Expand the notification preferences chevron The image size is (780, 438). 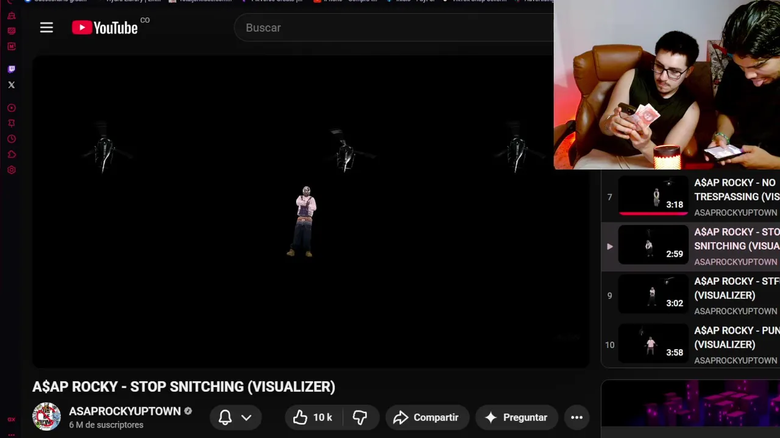coord(246,417)
